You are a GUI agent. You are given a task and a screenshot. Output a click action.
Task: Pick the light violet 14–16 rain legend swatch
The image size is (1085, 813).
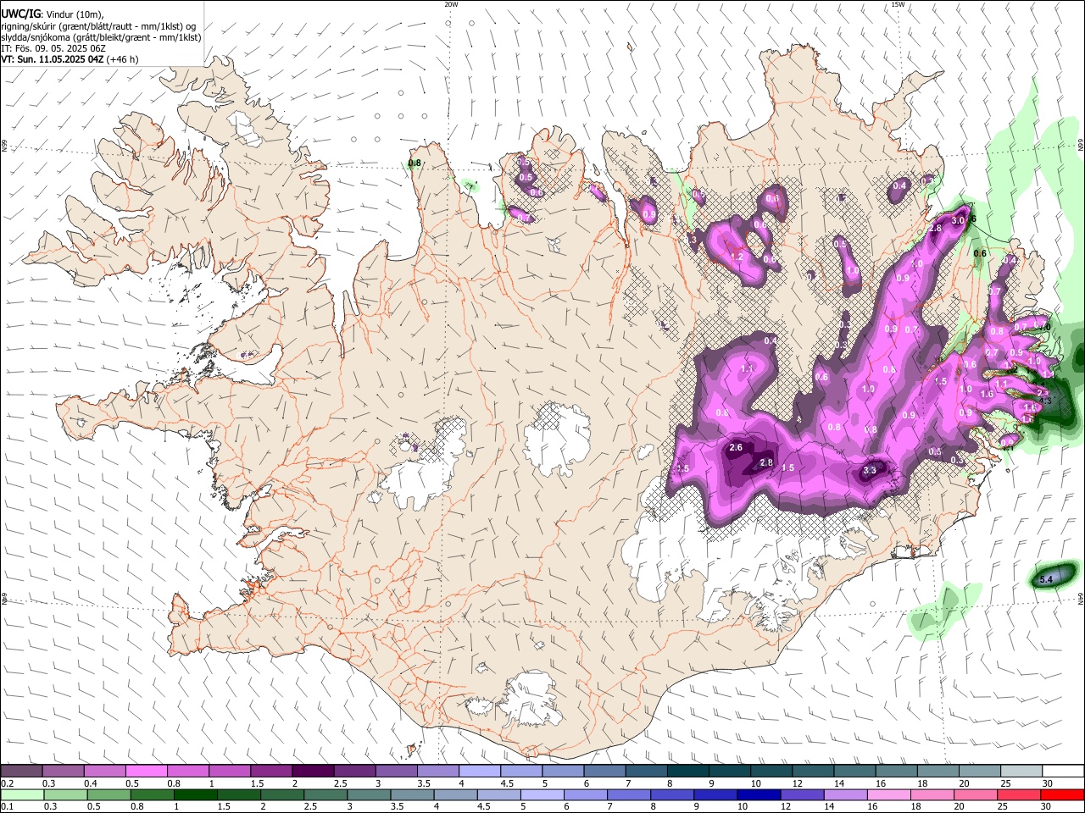(x=848, y=794)
